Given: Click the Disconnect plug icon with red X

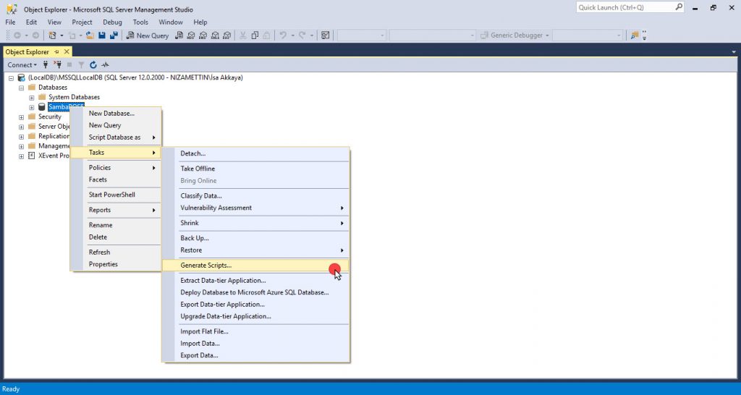Looking at the screenshot, I should (58, 64).
